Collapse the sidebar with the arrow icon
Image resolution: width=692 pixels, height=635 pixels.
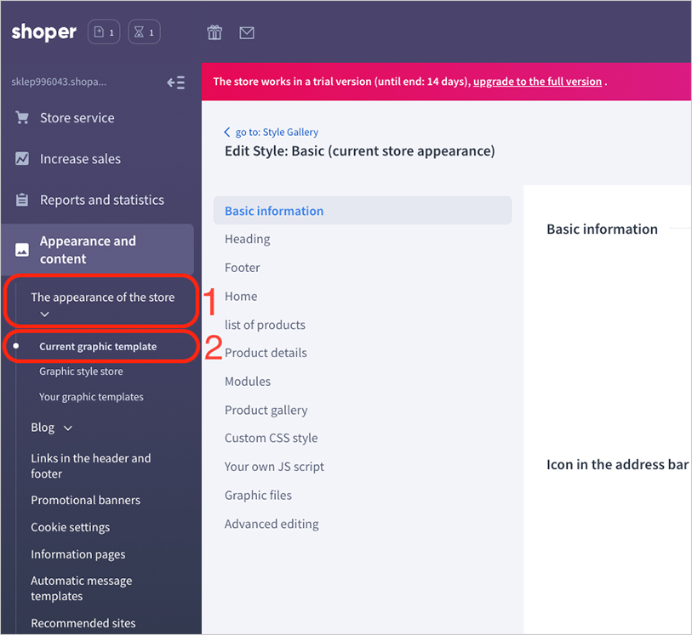(x=175, y=82)
